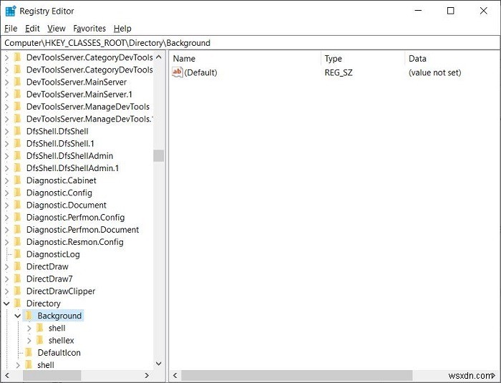Select the (Default) value string icon
Viewport: 501px width, 383px height.
pyautogui.click(x=177, y=72)
